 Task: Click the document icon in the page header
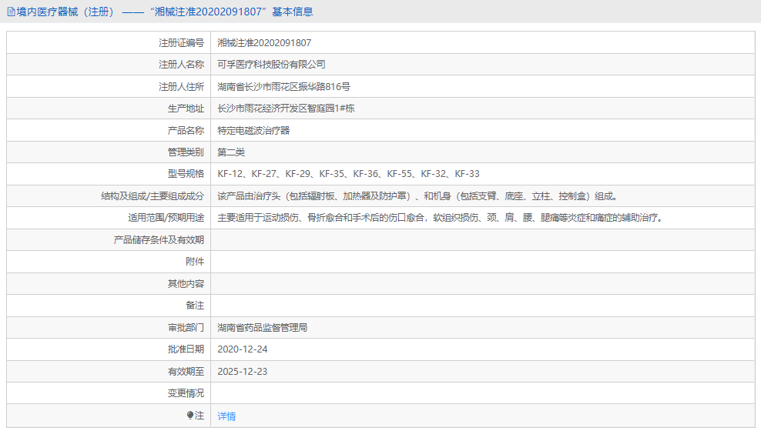click(x=11, y=12)
